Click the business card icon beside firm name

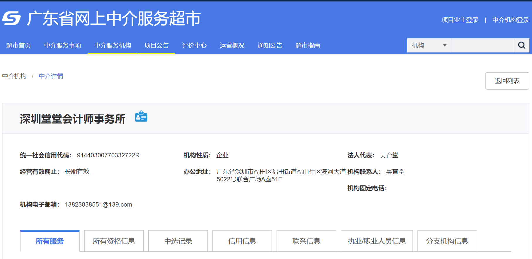[x=141, y=117]
